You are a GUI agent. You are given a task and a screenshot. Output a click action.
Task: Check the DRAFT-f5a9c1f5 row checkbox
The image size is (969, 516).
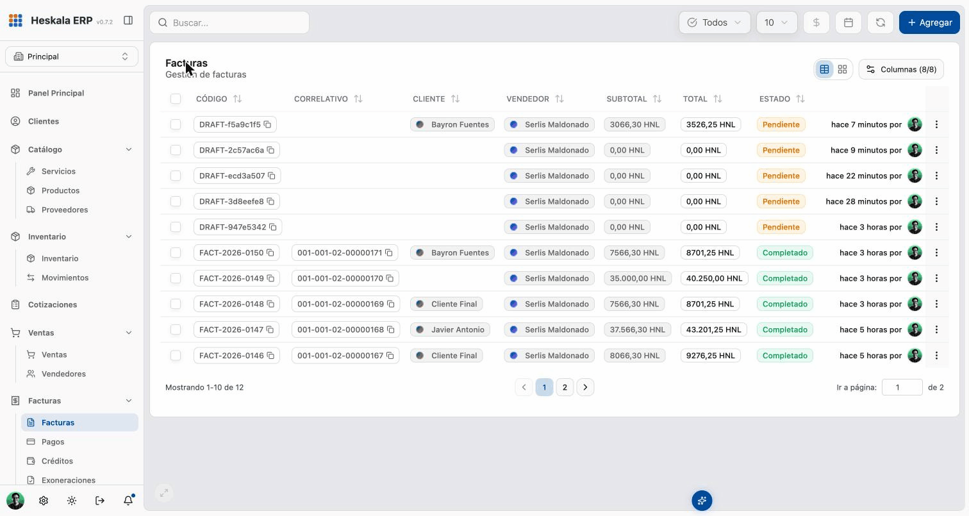tap(176, 124)
